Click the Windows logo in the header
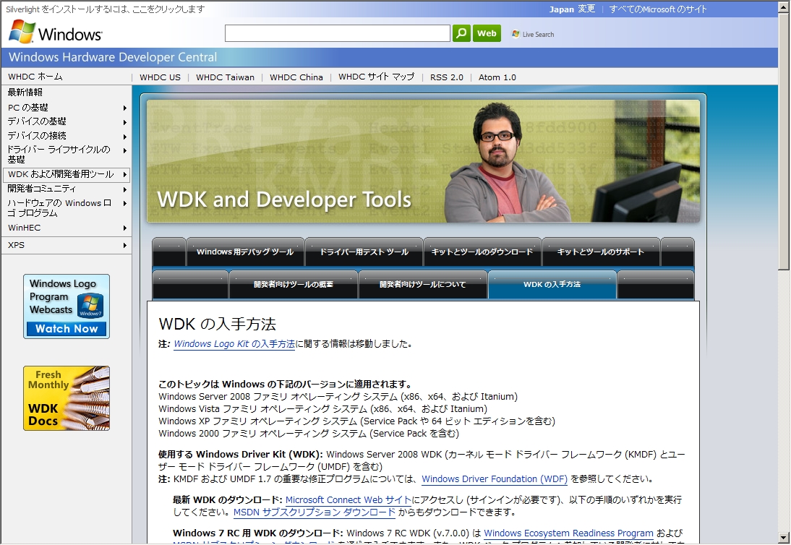The image size is (791, 545). point(55,33)
